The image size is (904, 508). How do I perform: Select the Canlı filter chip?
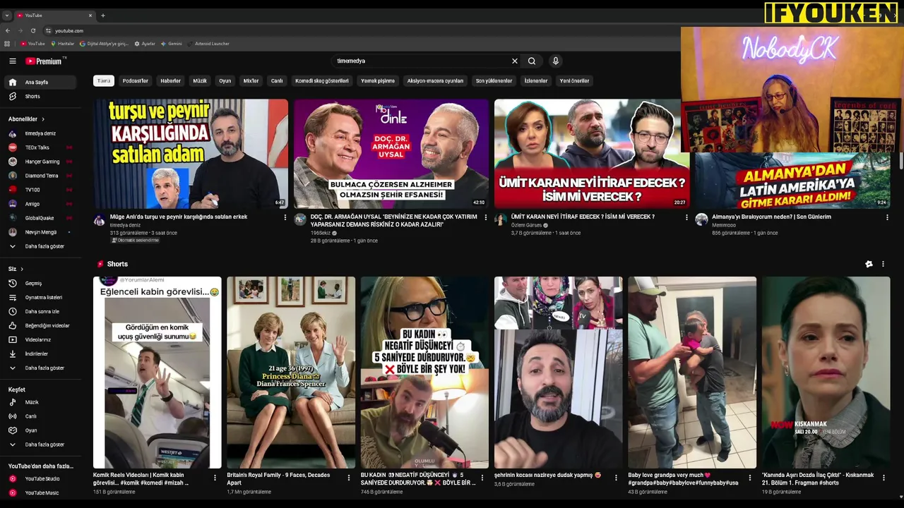click(277, 81)
